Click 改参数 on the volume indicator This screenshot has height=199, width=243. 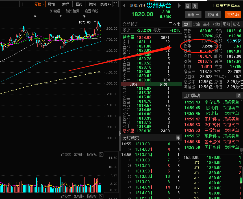(66, 154)
